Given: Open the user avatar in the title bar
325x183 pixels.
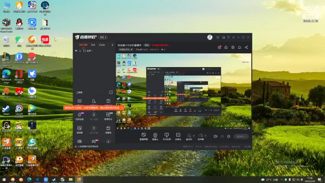Looking at the screenshot, I should (x=210, y=37).
